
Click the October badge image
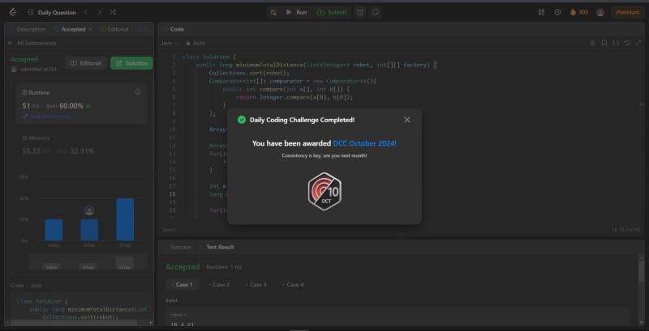(x=325, y=192)
